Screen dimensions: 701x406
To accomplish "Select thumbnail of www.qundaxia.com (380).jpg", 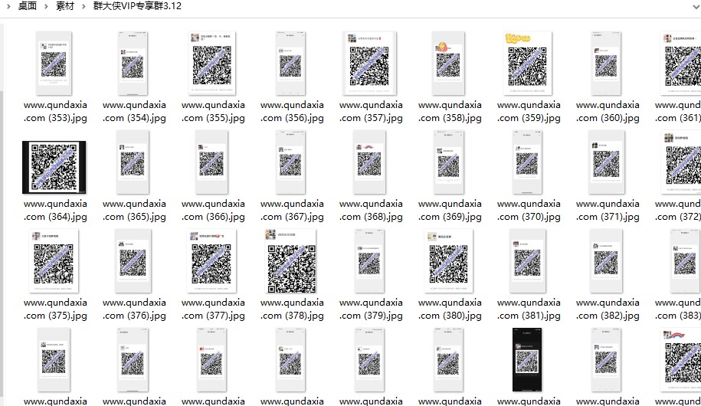I will (448, 260).
